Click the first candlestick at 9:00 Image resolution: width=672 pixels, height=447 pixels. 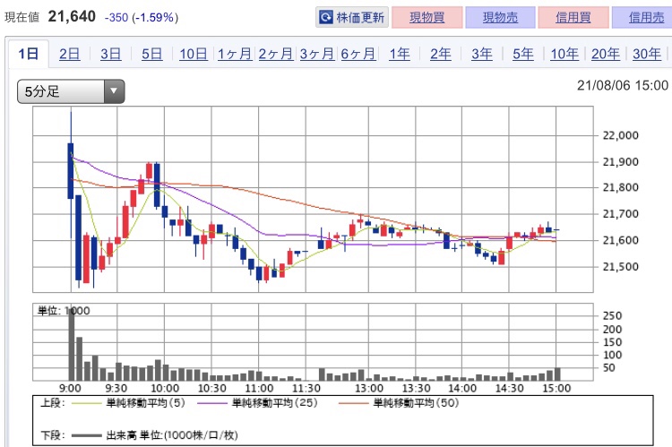pyautogui.click(x=71, y=171)
